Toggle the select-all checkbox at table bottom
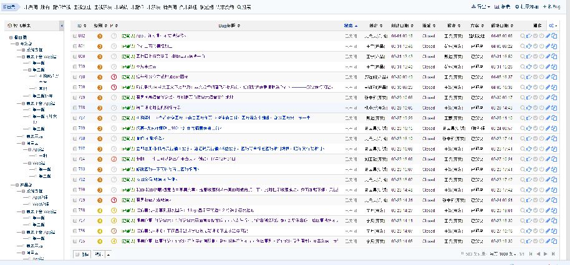The height and width of the screenshot is (265, 570). (77, 254)
